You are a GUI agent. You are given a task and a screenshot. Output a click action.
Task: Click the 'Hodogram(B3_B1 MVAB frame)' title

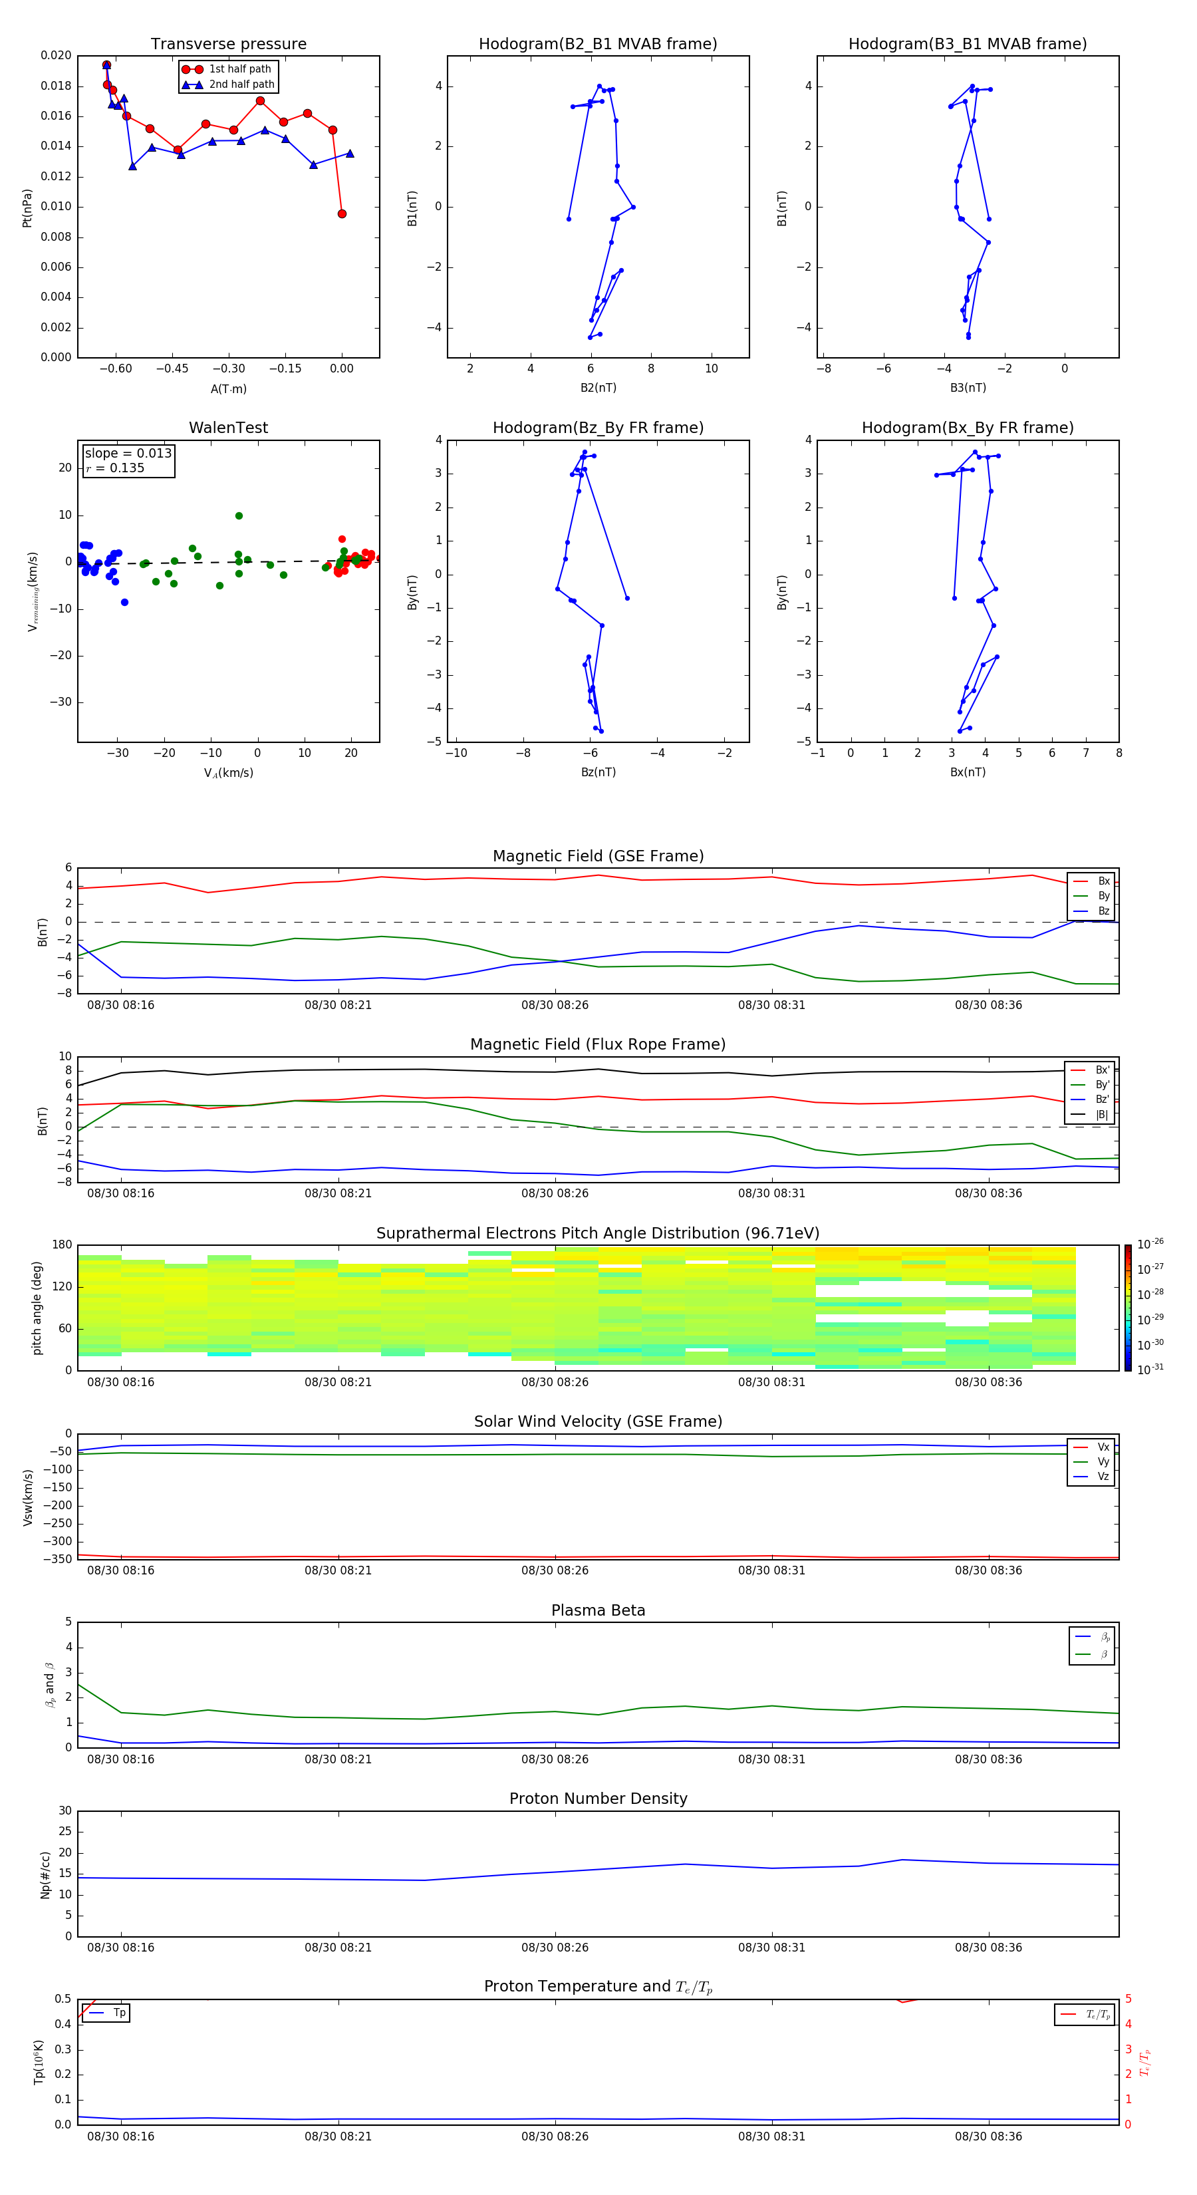(x=968, y=45)
